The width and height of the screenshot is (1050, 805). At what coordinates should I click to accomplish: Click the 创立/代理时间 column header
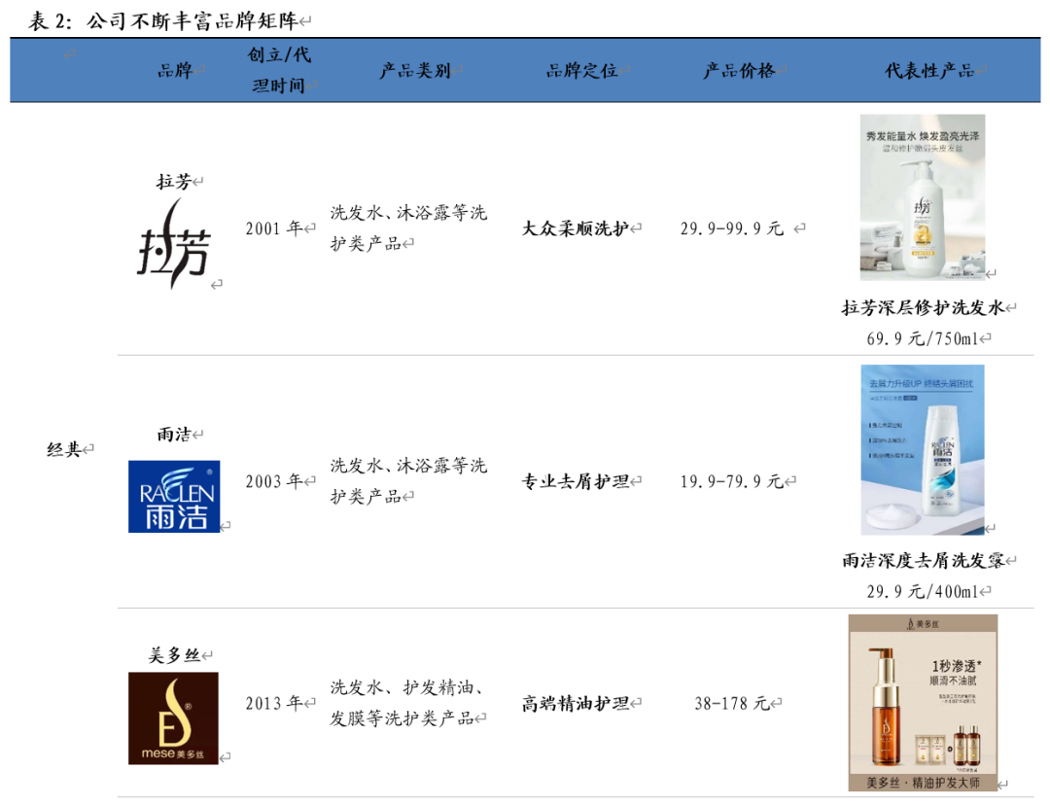279,70
